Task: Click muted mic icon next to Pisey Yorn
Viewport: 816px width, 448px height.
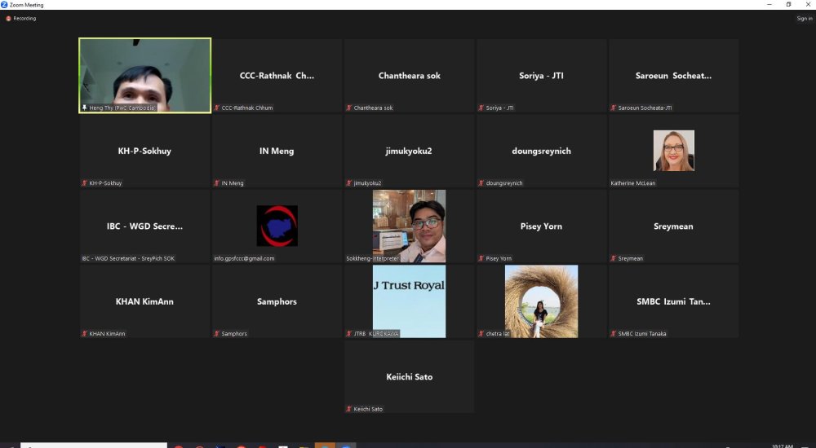Action: coord(481,258)
